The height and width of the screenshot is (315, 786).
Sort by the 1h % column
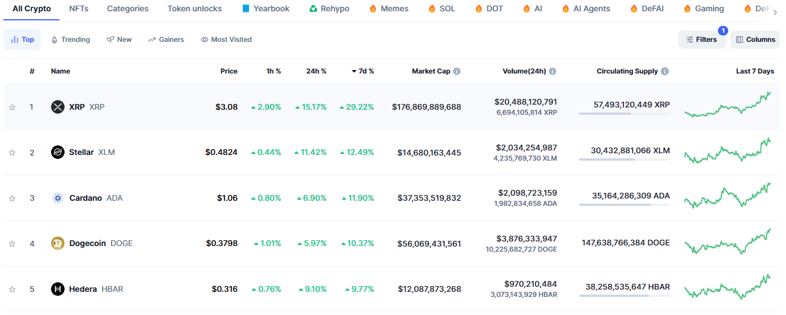(x=274, y=71)
